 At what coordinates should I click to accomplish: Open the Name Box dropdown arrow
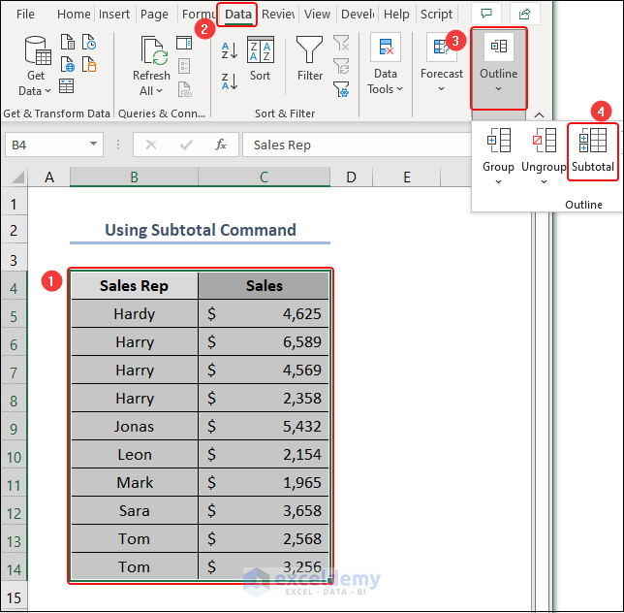(x=94, y=145)
